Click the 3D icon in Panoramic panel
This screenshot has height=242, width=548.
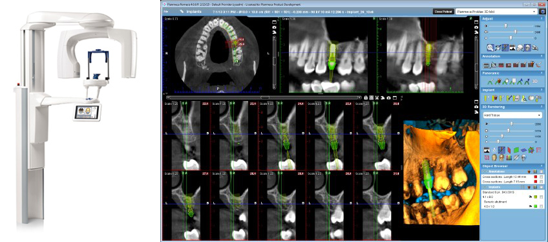534,81
